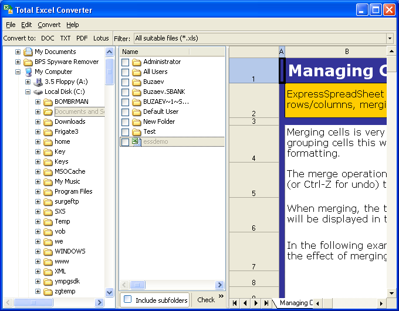Viewport: 399px width, 311px height.
Task: Open the Filter dropdown arrow
Action: click(x=390, y=38)
